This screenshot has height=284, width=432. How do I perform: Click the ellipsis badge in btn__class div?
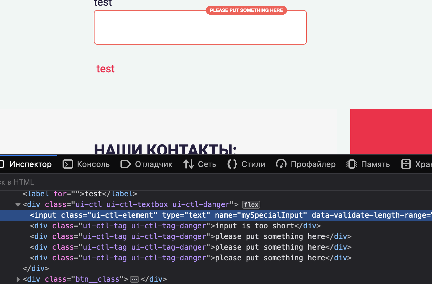(x=134, y=279)
